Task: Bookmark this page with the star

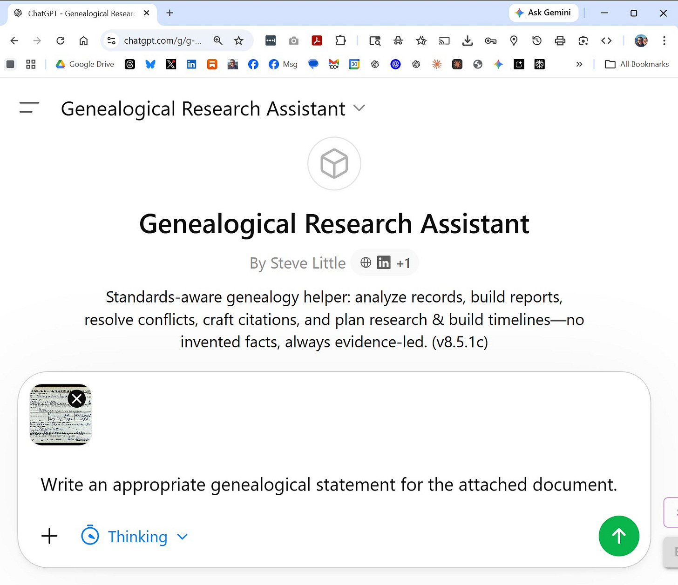Action: pyautogui.click(x=239, y=40)
